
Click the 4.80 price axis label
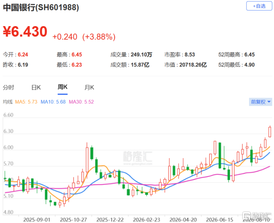[x=8, y=212]
